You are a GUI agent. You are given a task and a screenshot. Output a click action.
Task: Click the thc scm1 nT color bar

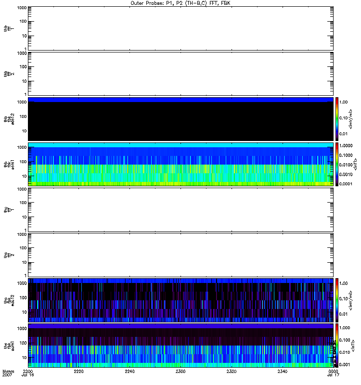coord(337,345)
